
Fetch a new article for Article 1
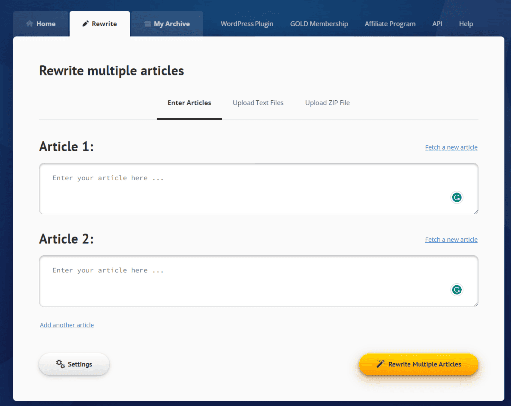(x=451, y=147)
